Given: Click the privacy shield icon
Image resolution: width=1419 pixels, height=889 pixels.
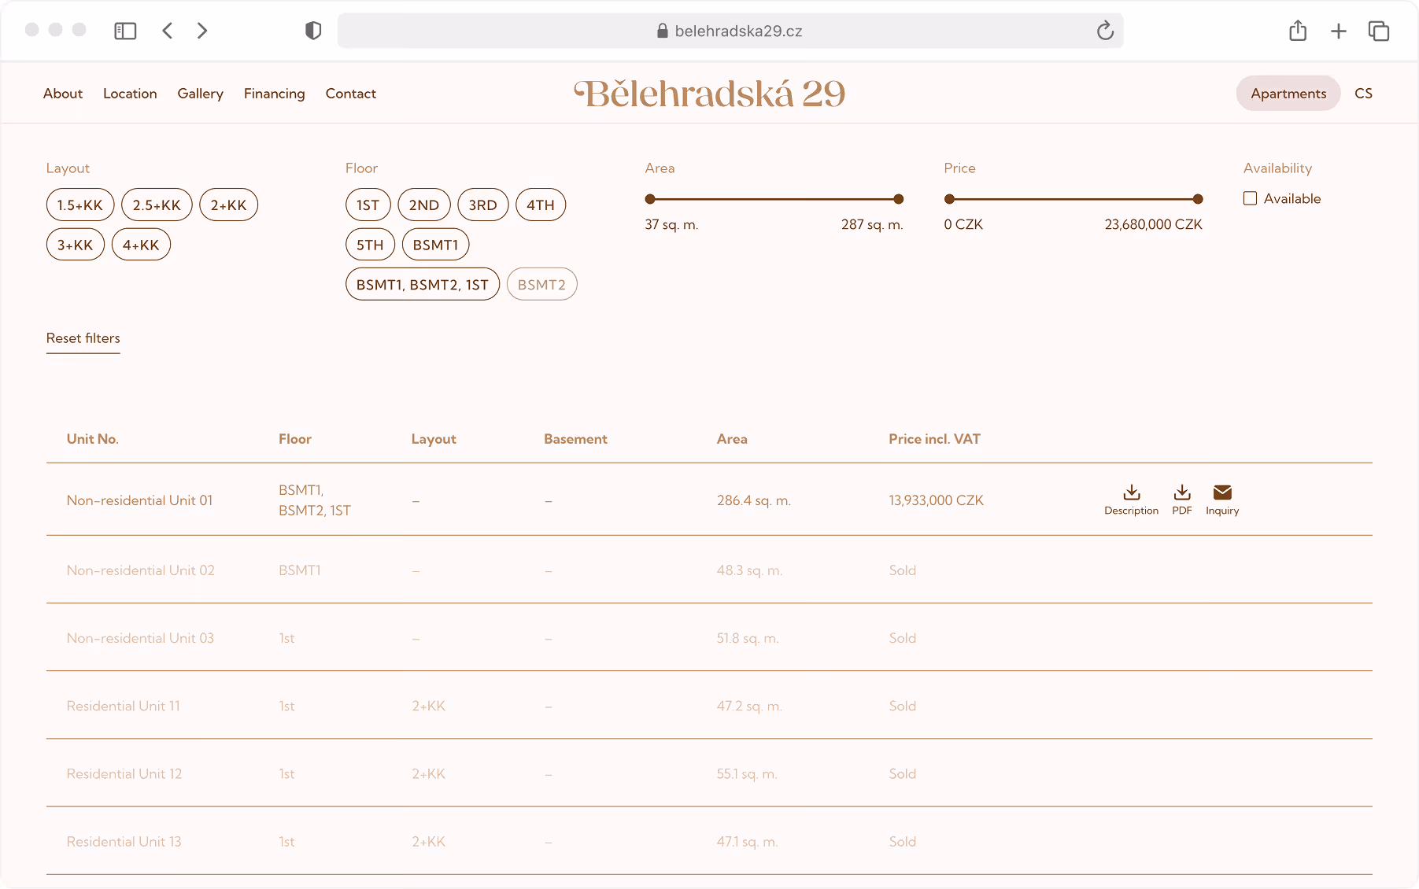Looking at the screenshot, I should pyautogui.click(x=313, y=31).
